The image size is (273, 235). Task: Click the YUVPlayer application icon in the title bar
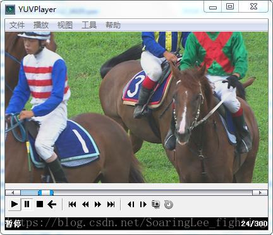(x=10, y=9)
